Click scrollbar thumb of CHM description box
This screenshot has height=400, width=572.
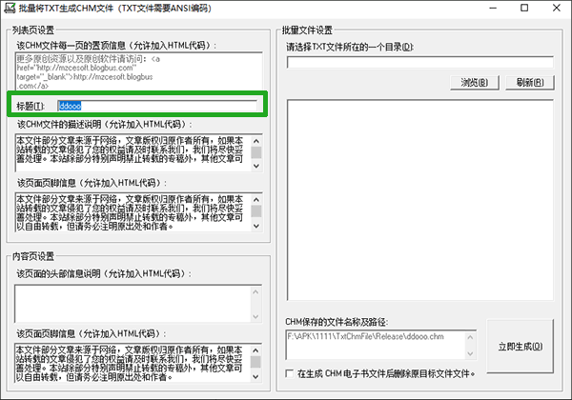pyautogui.click(x=256, y=152)
